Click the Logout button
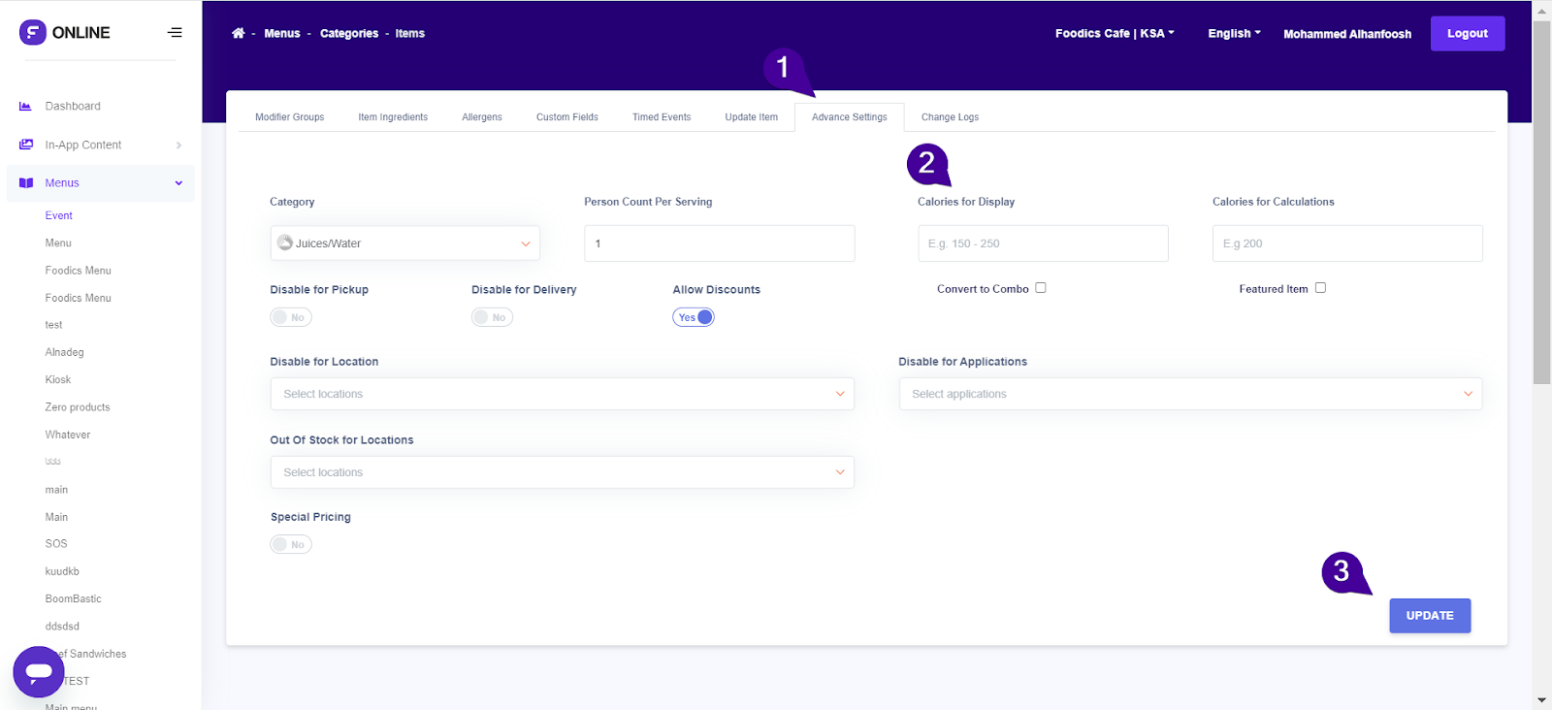The image size is (1552, 710). point(1468,33)
